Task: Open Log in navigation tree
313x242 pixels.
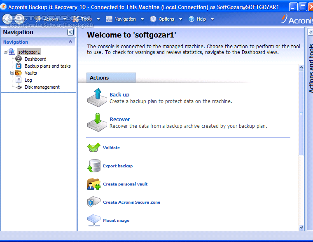Action: coord(28,80)
